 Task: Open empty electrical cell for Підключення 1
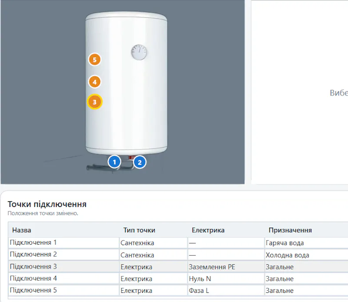pos(226,243)
